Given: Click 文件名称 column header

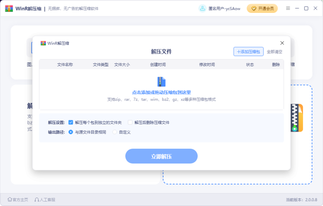Looking at the screenshot, I should pyautogui.click(x=65, y=64).
